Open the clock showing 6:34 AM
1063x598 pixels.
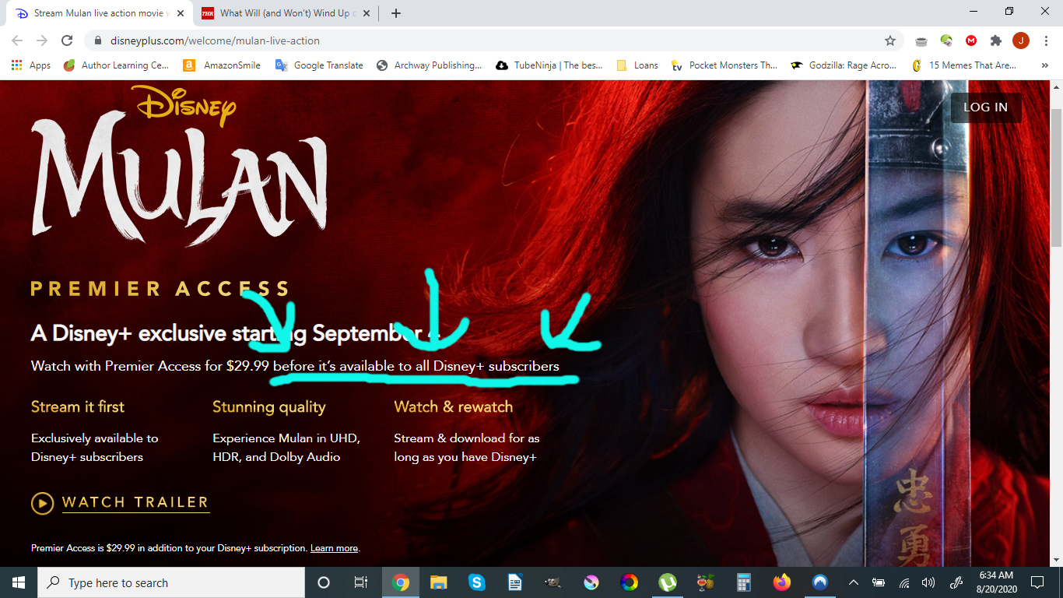tap(996, 582)
